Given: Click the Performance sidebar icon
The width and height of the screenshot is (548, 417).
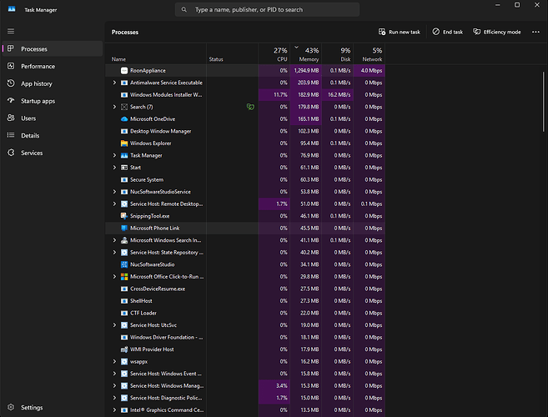Looking at the screenshot, I should coord(11,66).
